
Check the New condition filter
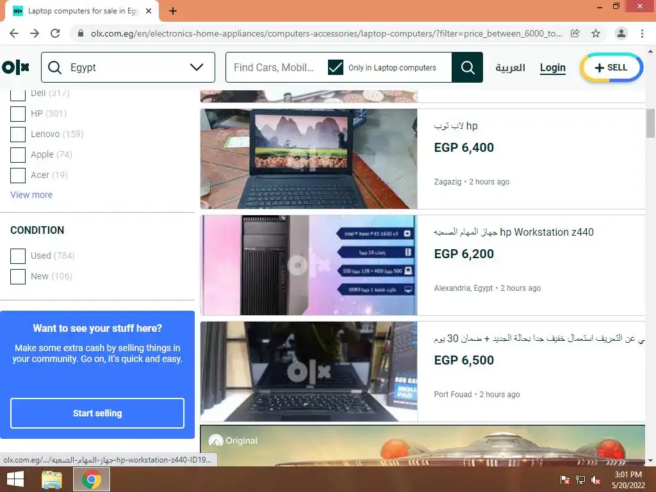click(18, 277)
